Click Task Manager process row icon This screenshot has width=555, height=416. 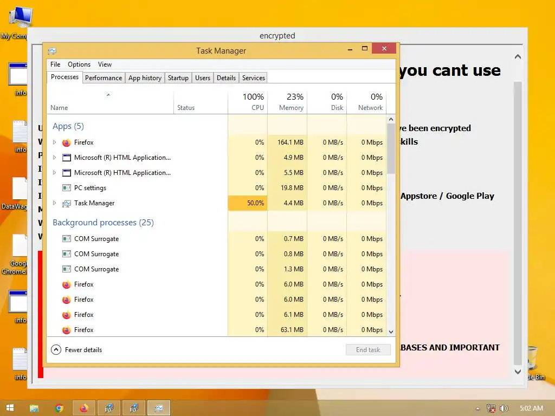66,204
